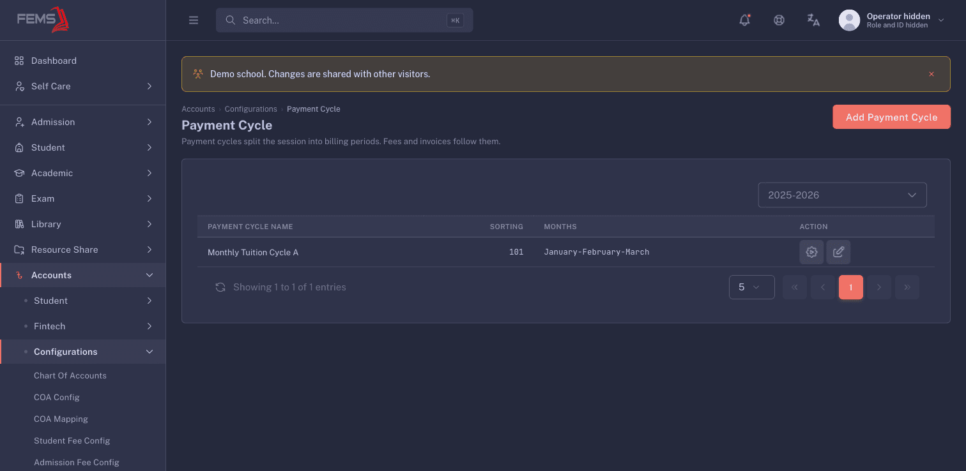Expand the Fintech submenu
The image size is (966, 471).
pos(83,326)
